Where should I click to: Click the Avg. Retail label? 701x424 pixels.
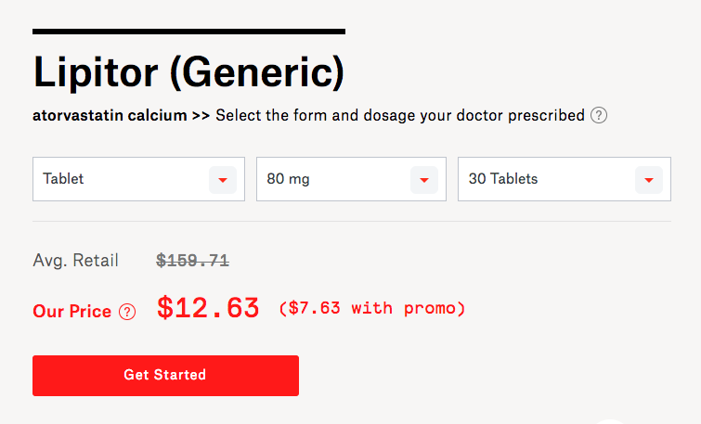(75, 261)
